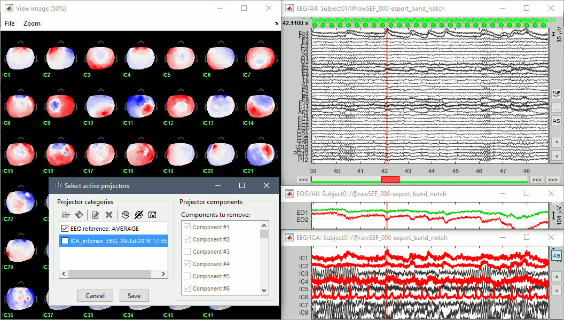Click the up arrow to increase EEG/All gain
Screen dimensions: 564x320
(x=557, y=142)
